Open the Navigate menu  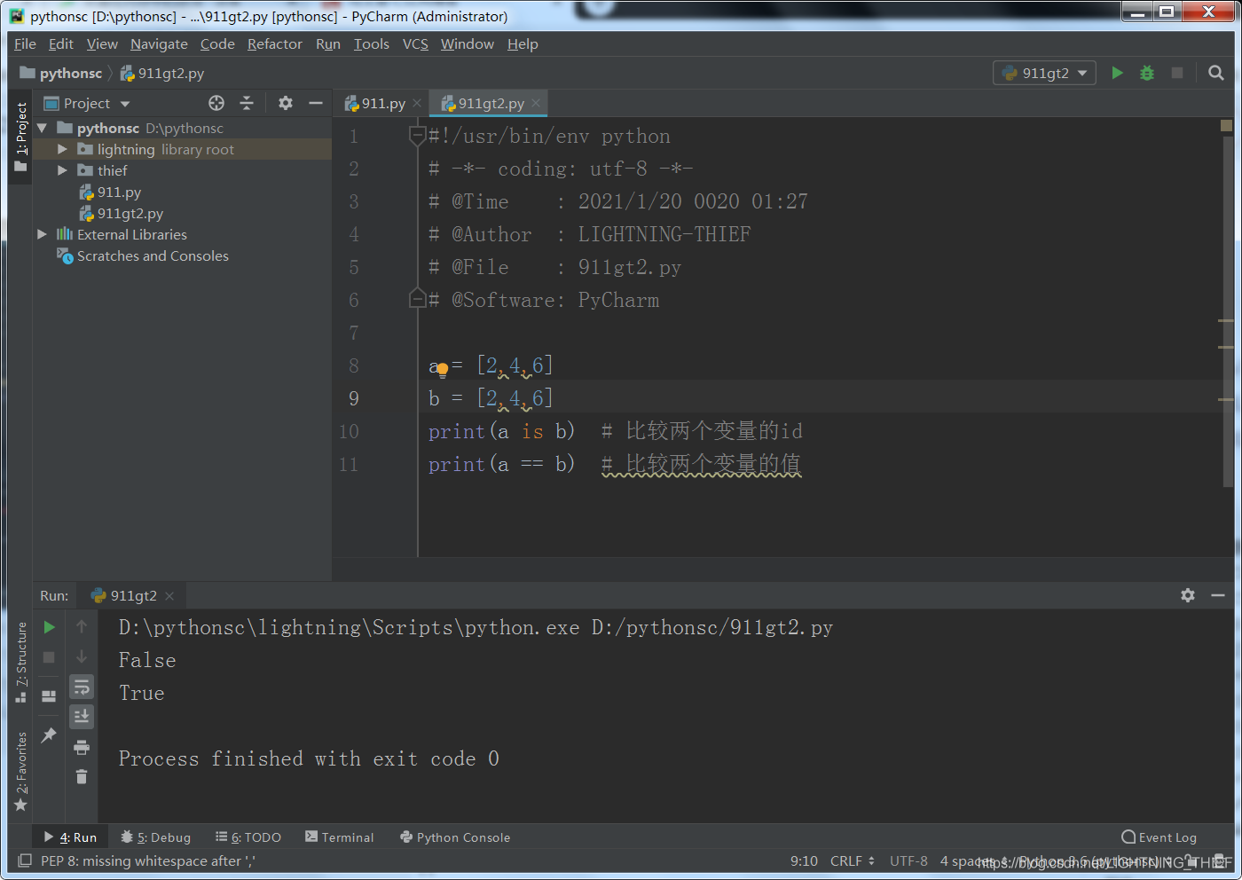(159, 43)
